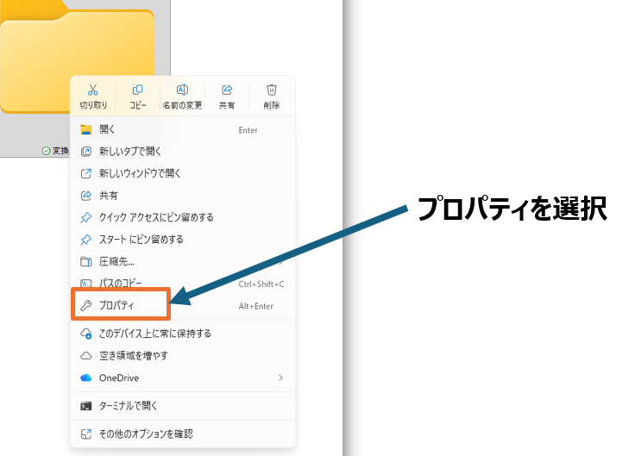The width and height of the screenshot is (635, 456).
Task: Select スタート にピン留めする
Action: (x=182, y=240)
